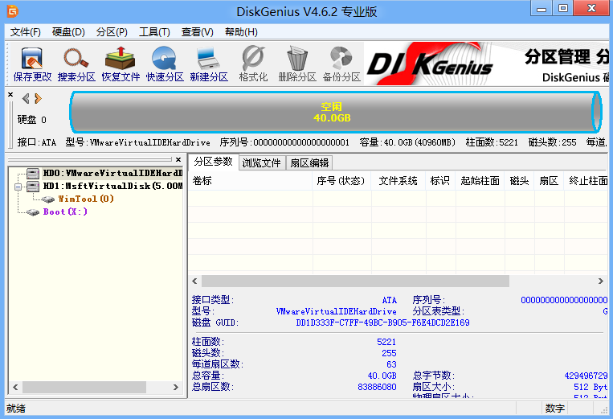613x419 pixels.
Task: Switch to next disk with orange arrow
Action: (x=38, y=99)
